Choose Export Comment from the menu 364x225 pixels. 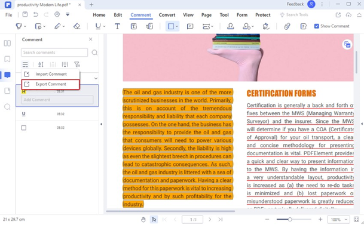pos(51,84)
